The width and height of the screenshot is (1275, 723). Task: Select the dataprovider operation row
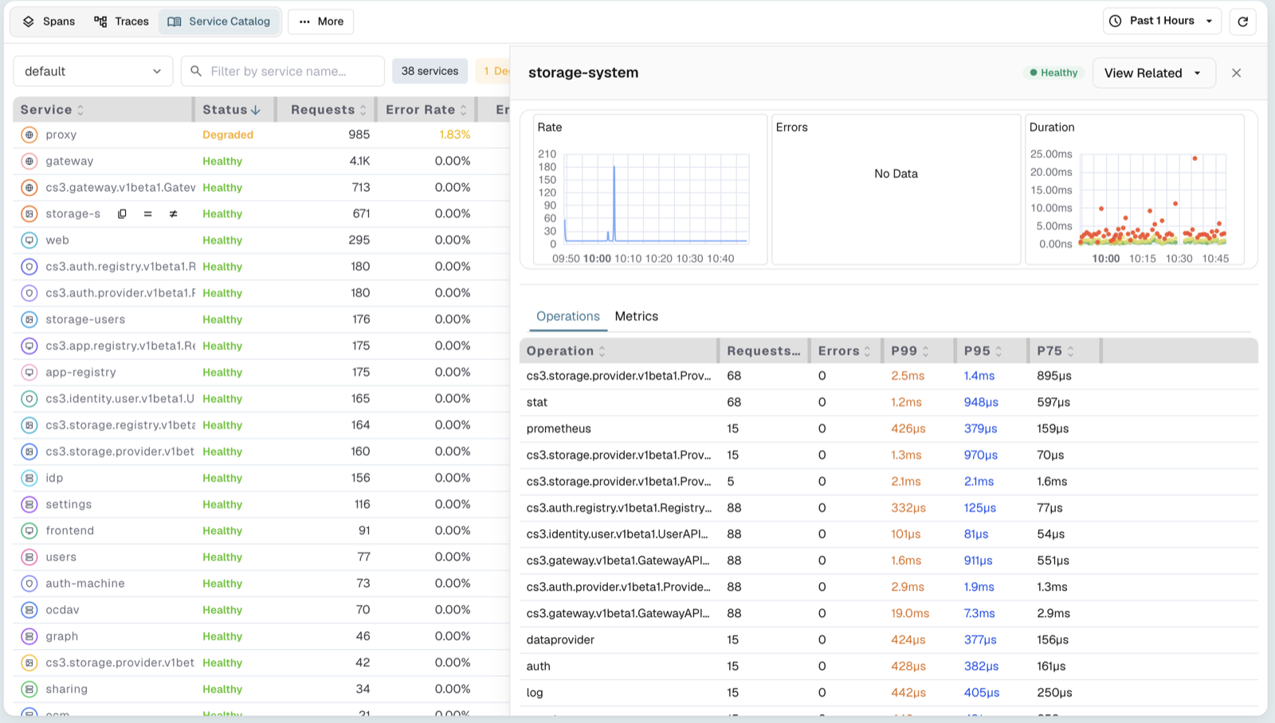click(889, 639)
